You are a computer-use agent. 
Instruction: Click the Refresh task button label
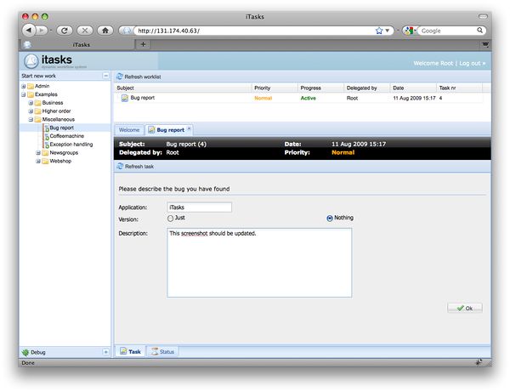(139, 166)
